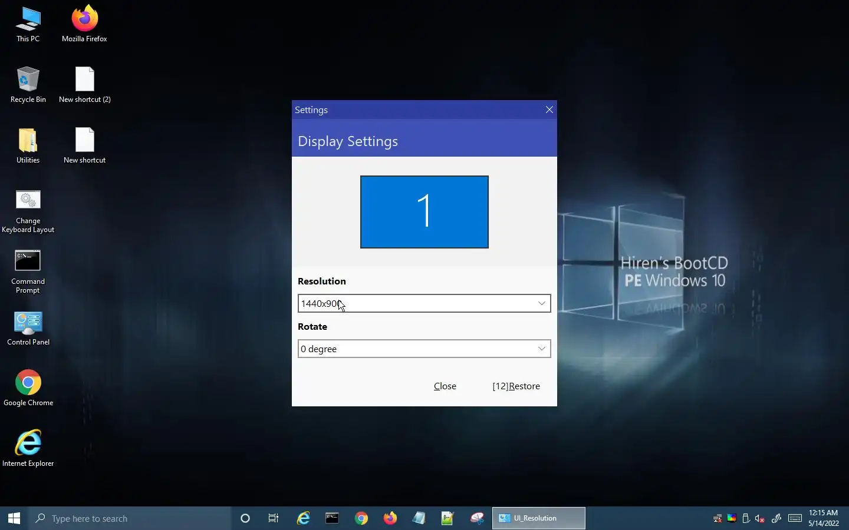
Task: Select the New shortcut desktop file
Action: (x=84, y=146)
